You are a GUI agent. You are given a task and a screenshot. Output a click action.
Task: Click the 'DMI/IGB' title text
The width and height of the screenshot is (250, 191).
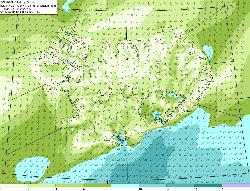click(7, 2)
